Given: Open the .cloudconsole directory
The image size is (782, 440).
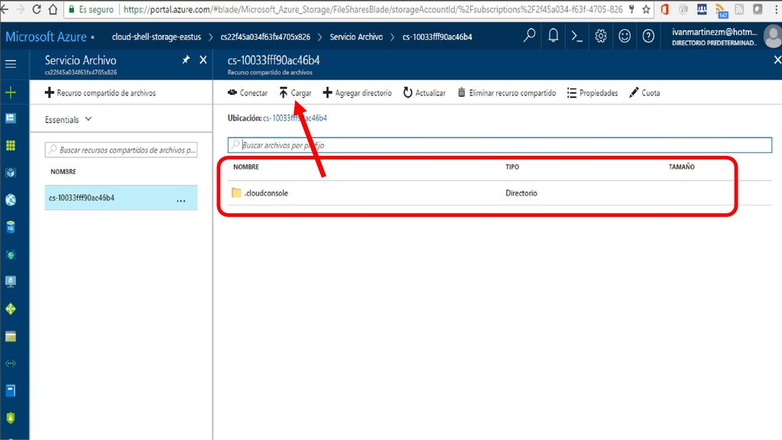Looking at the screenshot, I should click(266, 192).
